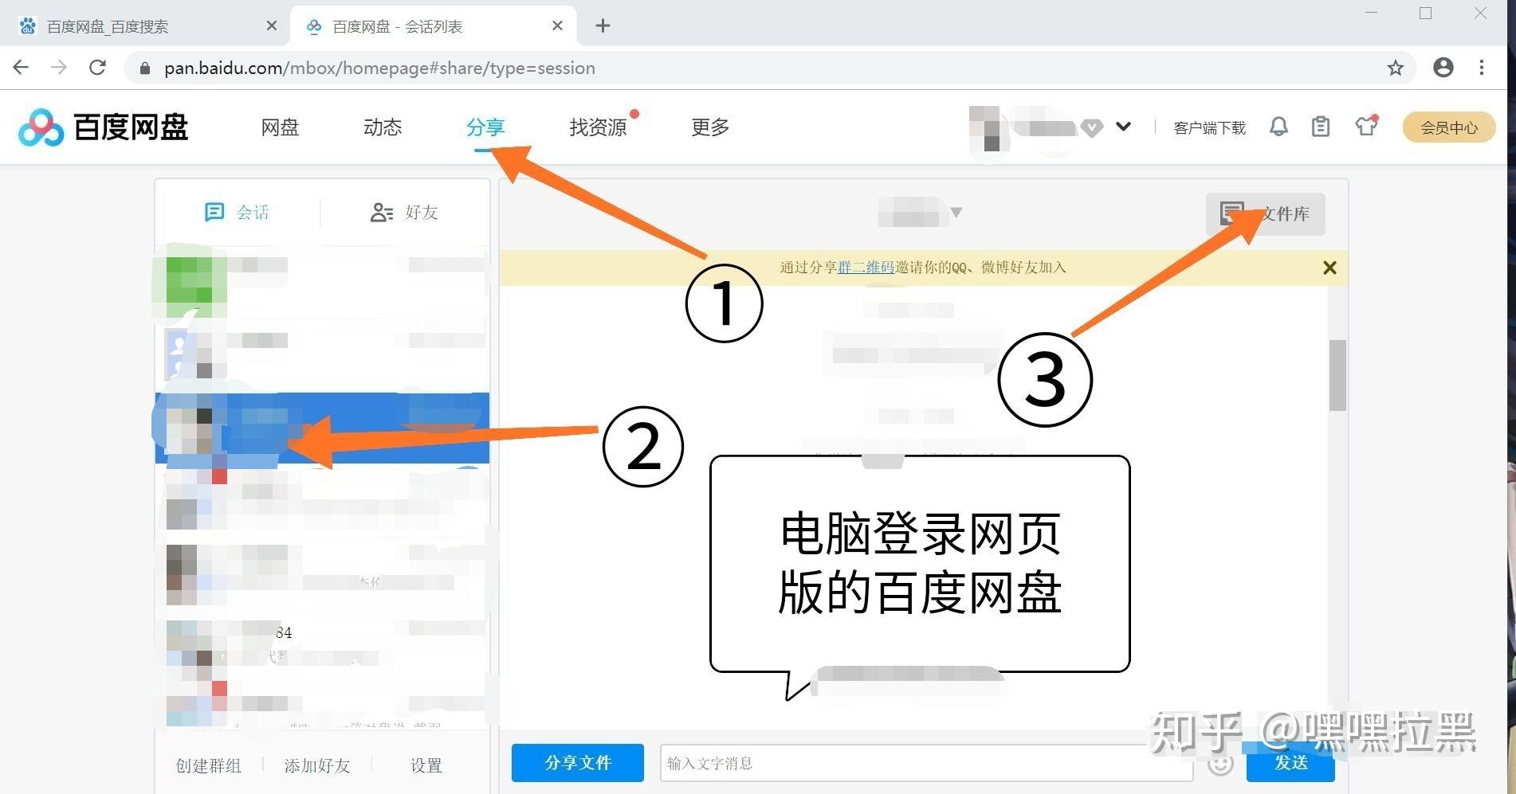Click 添加好友 at sidebar bottom
The image size is (1516, 794).
point(317,765)
